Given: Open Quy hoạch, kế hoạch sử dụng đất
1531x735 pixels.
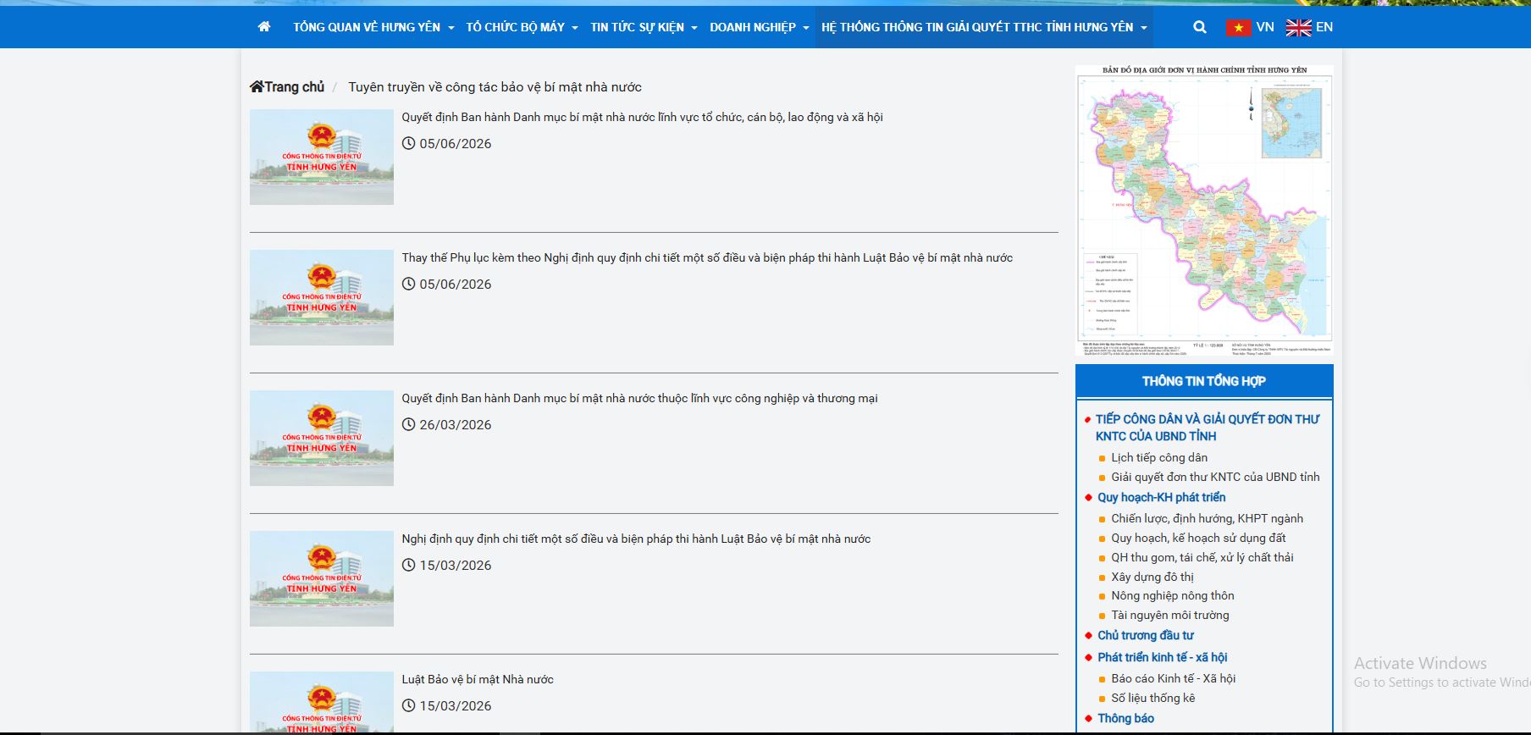Looking at the screenshot, I should pos(1198,538).
